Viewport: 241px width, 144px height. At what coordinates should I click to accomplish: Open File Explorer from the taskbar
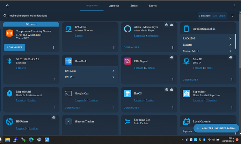(x=7, y=140)
